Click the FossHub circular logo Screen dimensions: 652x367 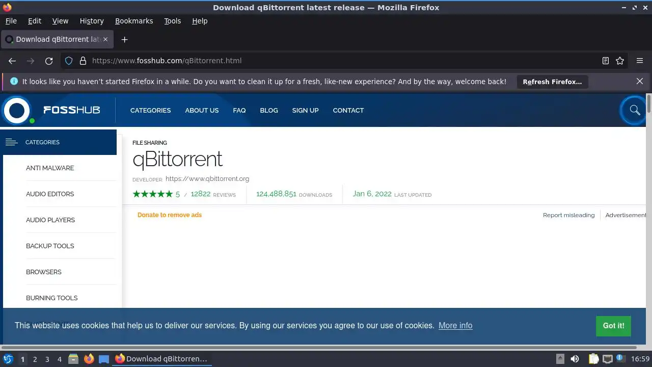coord(17,110)
